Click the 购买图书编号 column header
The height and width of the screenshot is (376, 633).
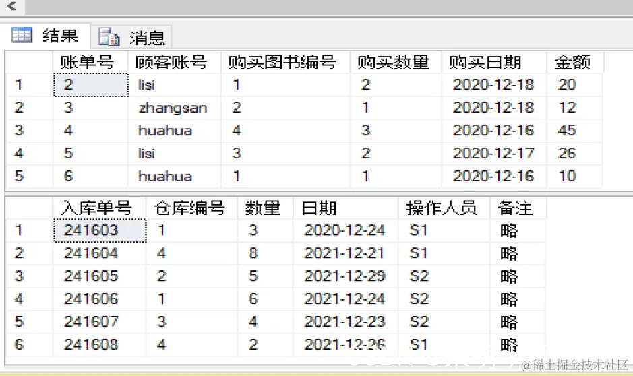(285, 63)
